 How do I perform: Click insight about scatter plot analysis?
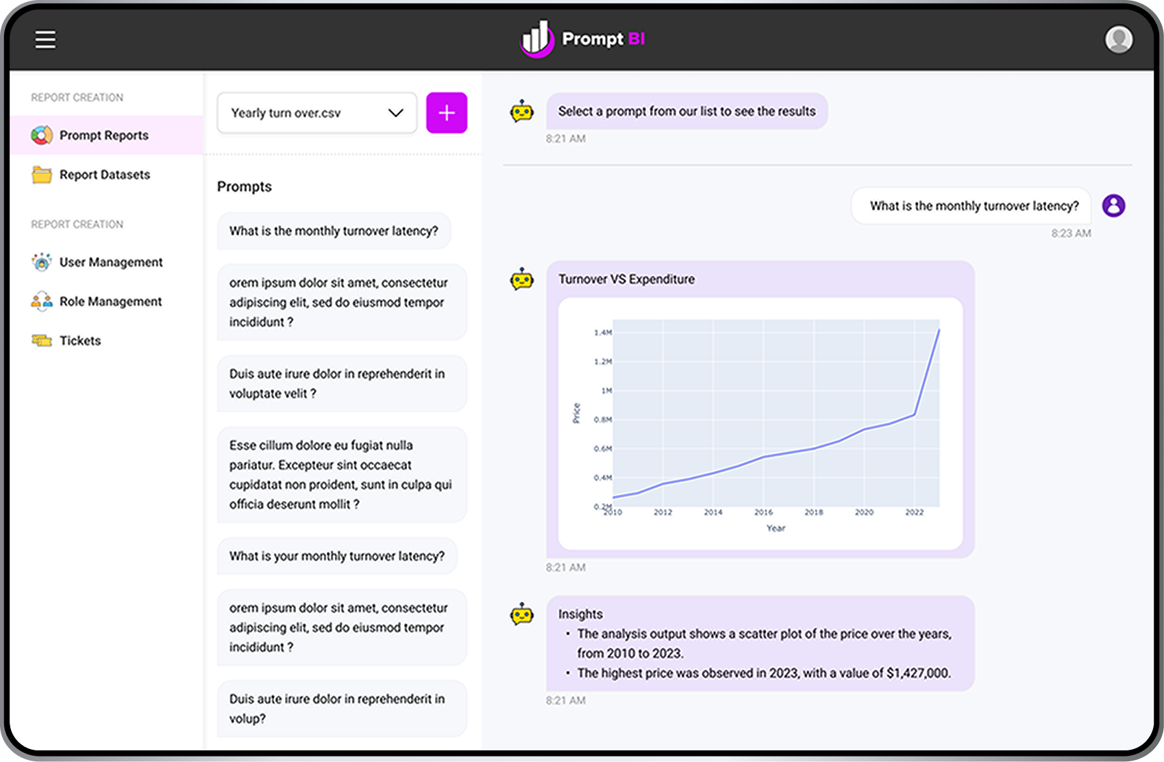coord(764,644)
